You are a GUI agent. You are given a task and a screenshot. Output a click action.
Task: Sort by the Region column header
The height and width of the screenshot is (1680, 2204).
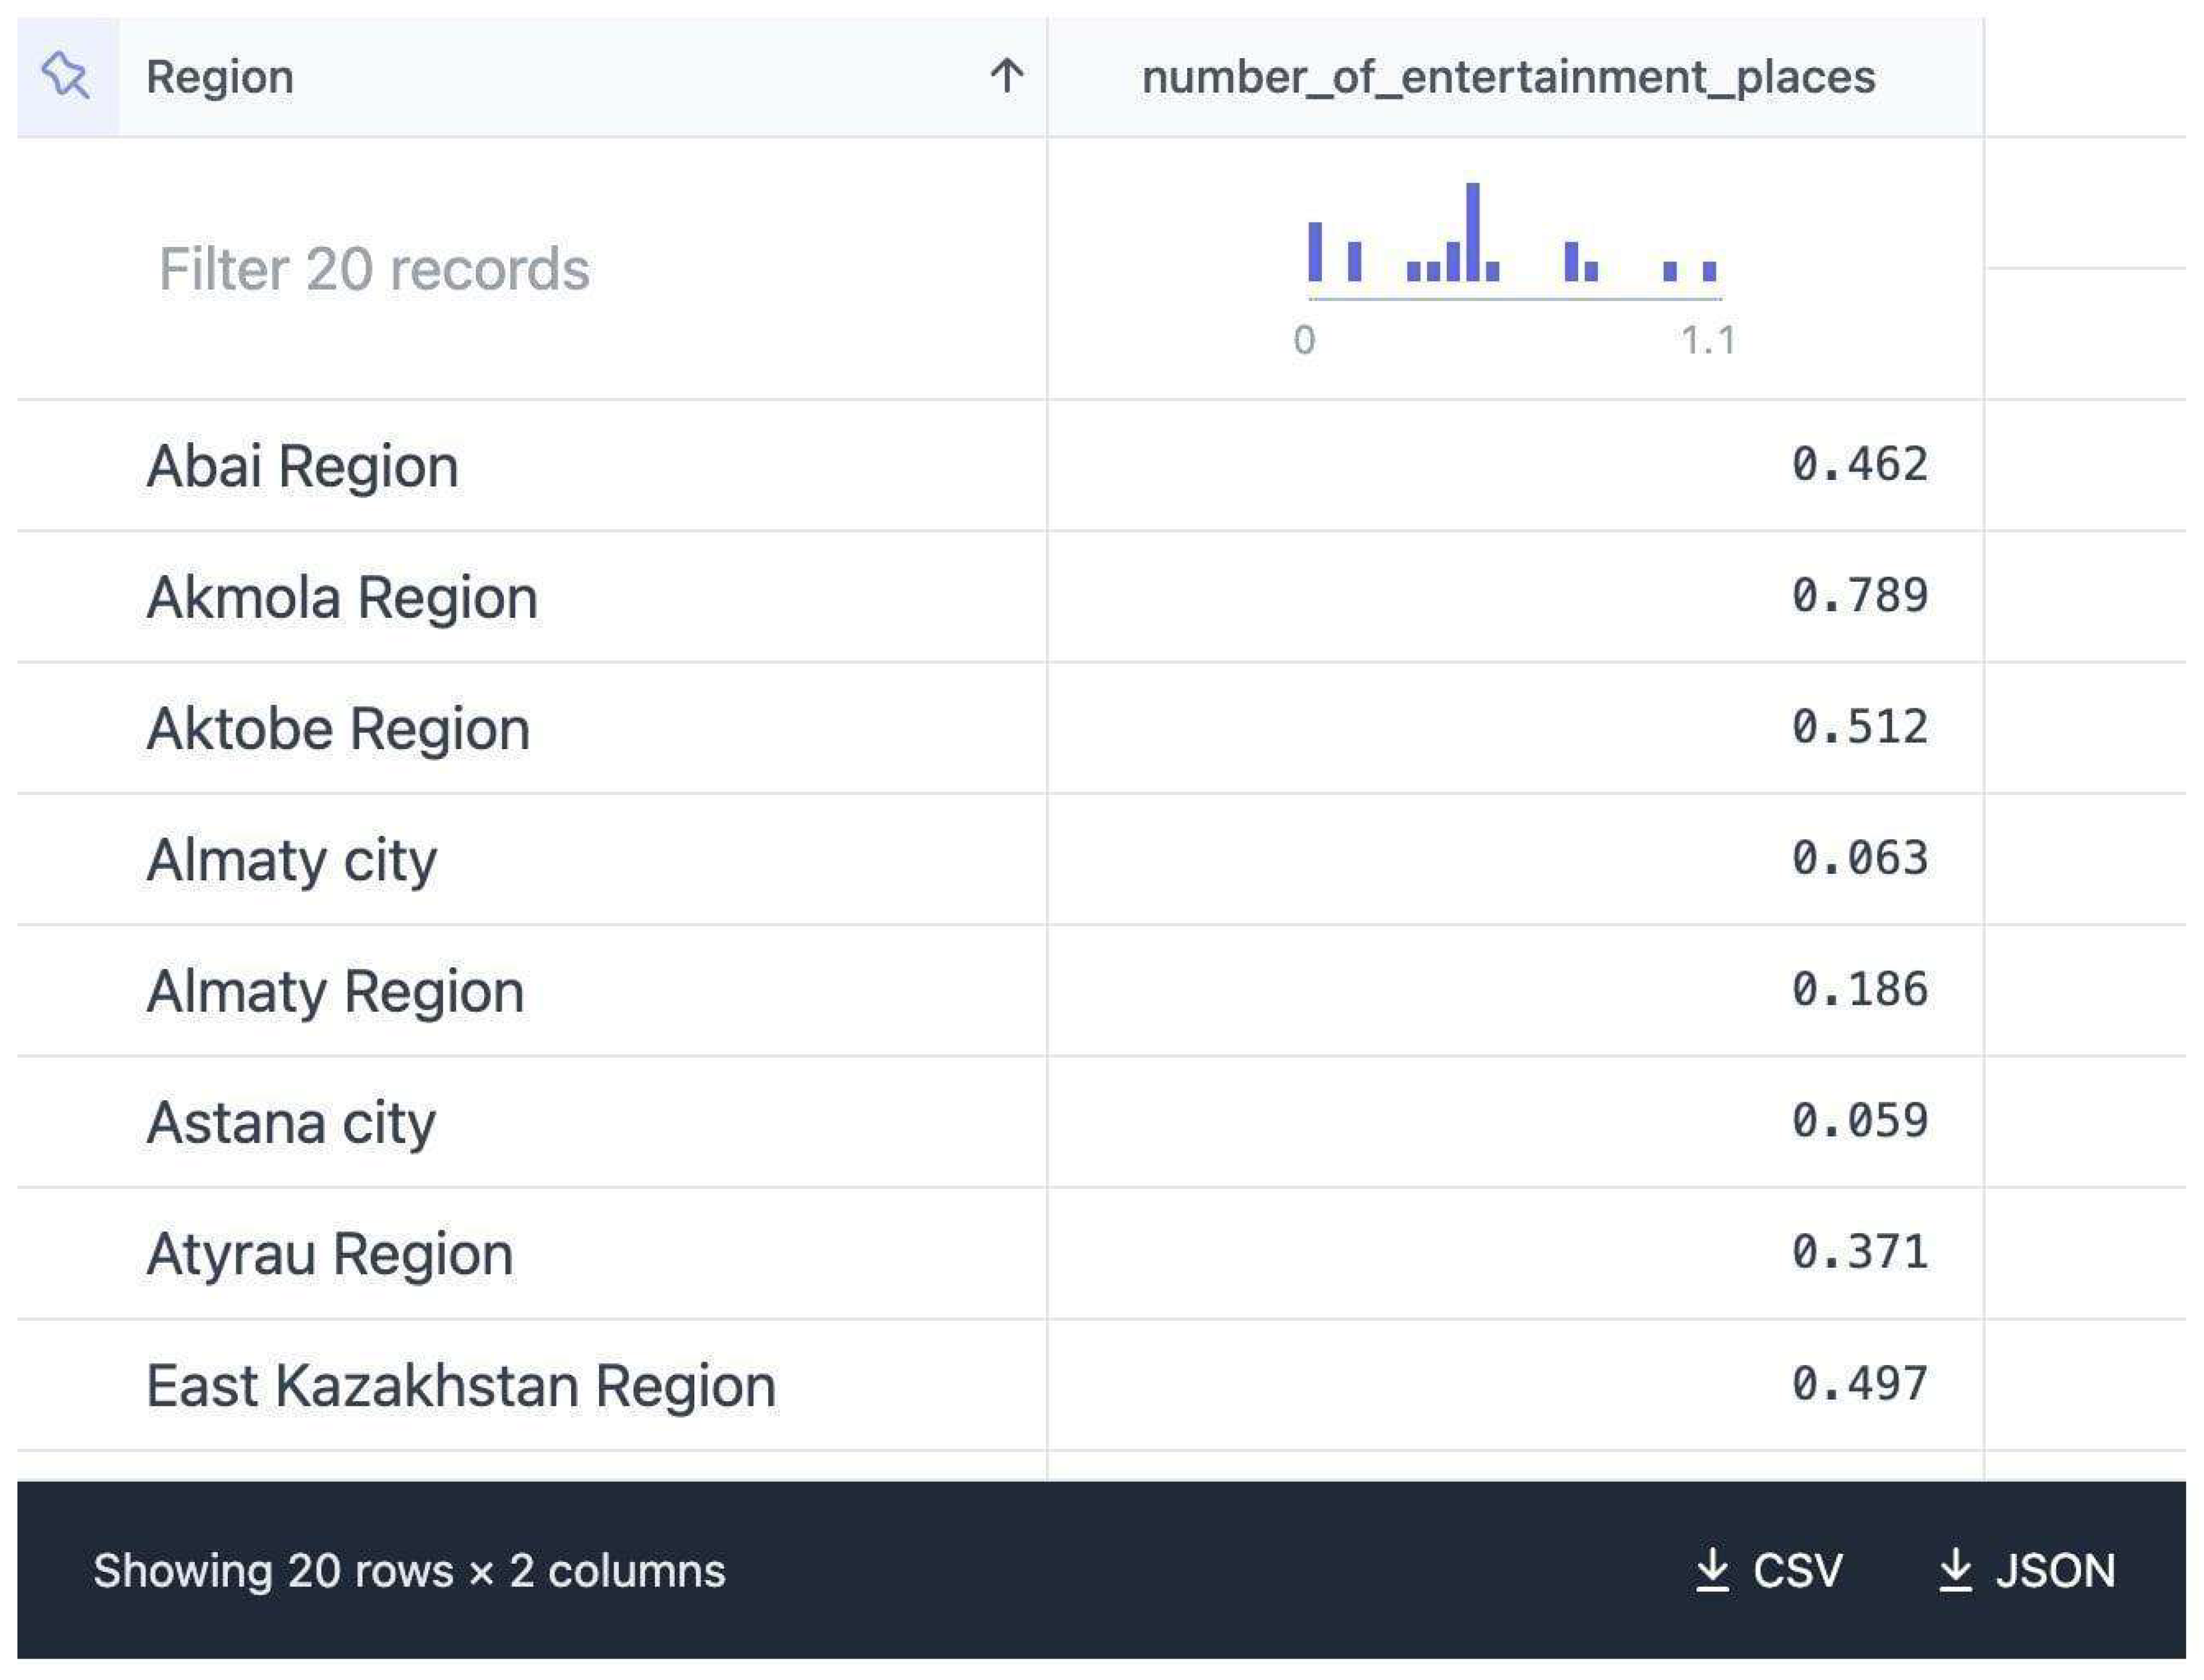click(x=220, y=77)
